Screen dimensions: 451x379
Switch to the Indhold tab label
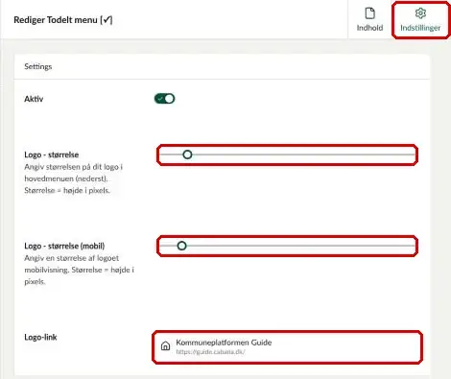[369, 28]
